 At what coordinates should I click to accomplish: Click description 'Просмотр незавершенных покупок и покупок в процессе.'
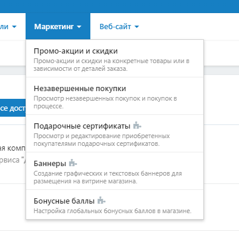(105, 102)
